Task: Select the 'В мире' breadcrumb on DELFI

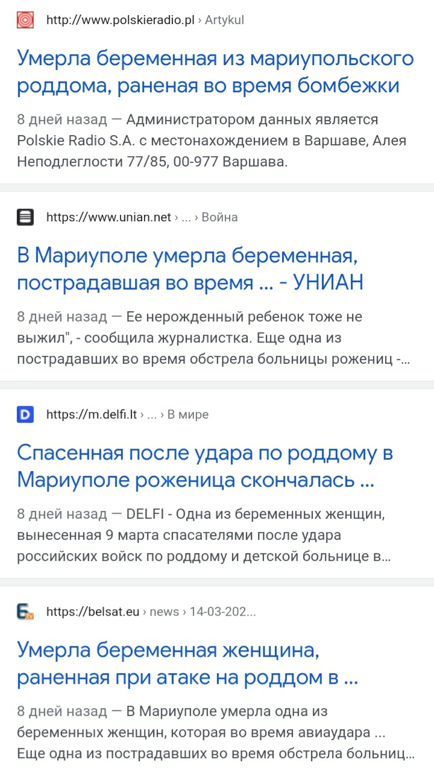Action: 187,414
